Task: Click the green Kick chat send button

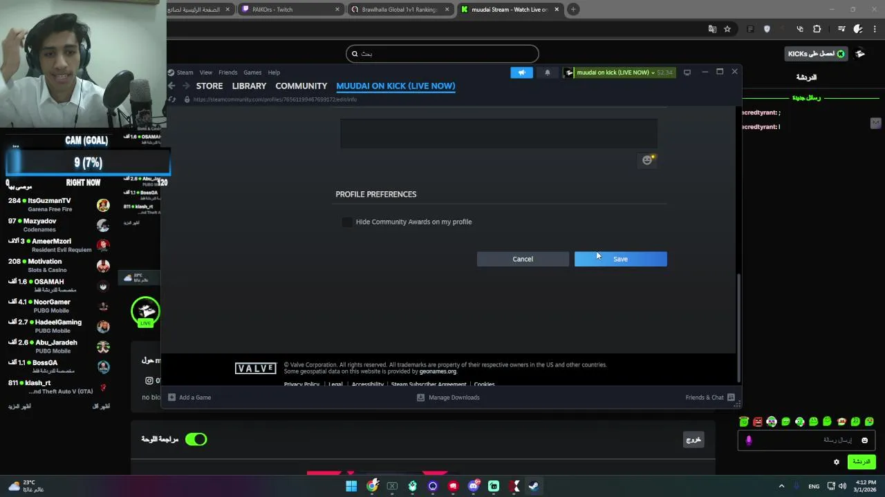Action: click(x=861, y=462)
